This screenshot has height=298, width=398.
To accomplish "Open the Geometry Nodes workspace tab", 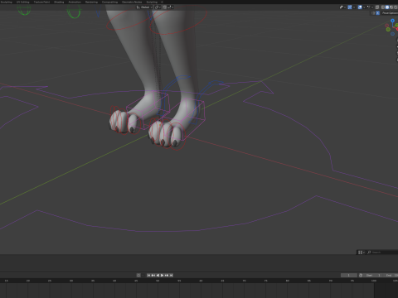I will pos(132,2).
